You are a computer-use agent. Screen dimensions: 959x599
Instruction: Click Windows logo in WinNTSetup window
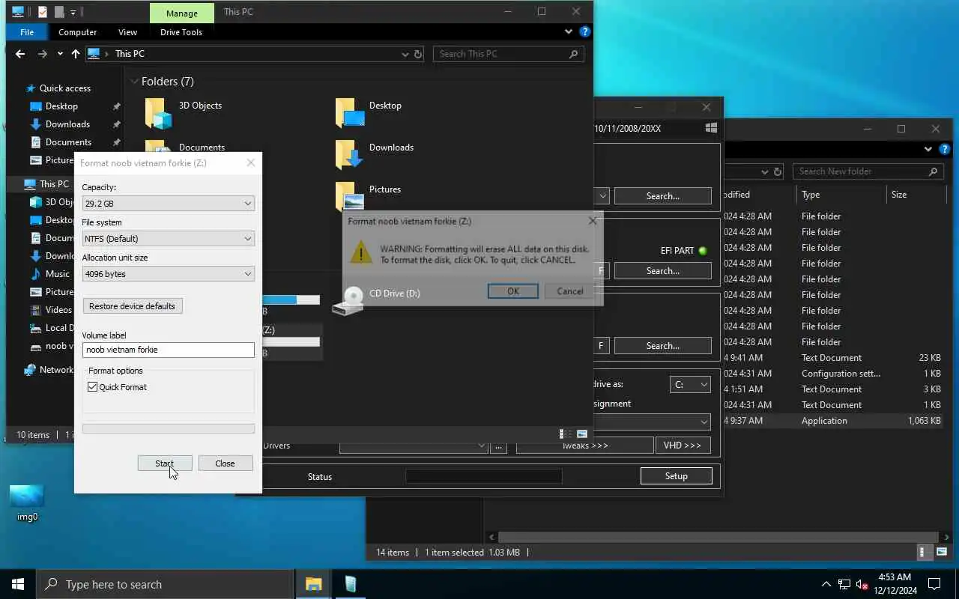711,128
